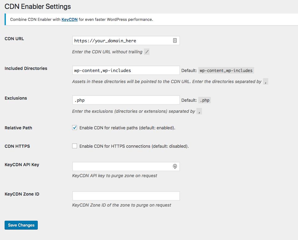Click the trailing slash character badge
This screenshot has height=240, width=298.
(x=146, y=51)
